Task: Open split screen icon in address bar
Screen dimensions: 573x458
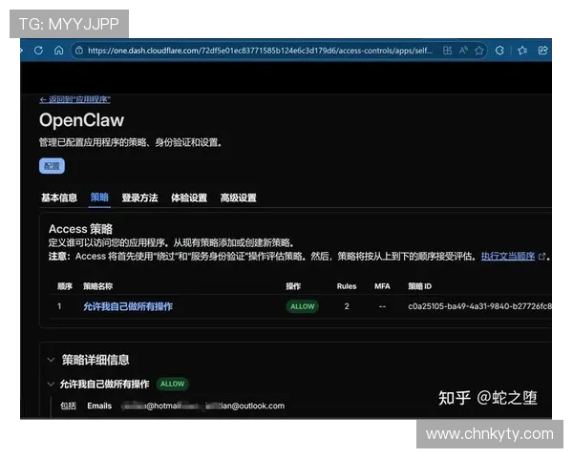Action: 447,51
